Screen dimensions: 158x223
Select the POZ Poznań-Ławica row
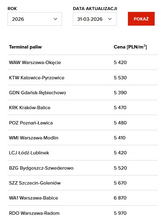point(82,123)
